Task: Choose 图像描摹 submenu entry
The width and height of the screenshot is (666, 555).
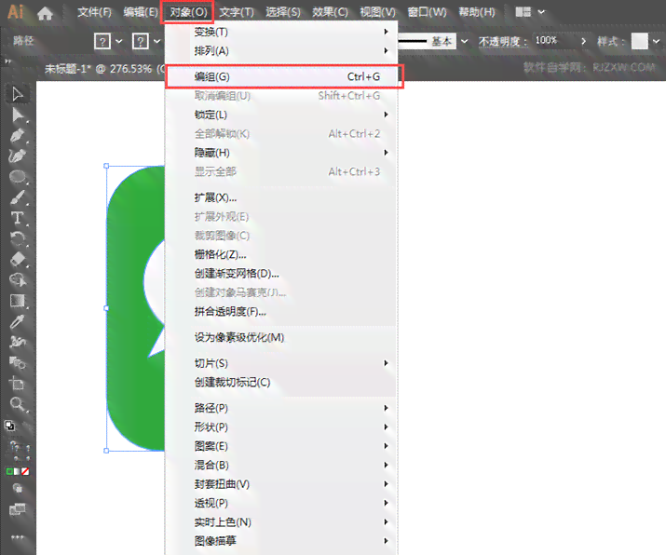Action: click(x=281, y=541)
